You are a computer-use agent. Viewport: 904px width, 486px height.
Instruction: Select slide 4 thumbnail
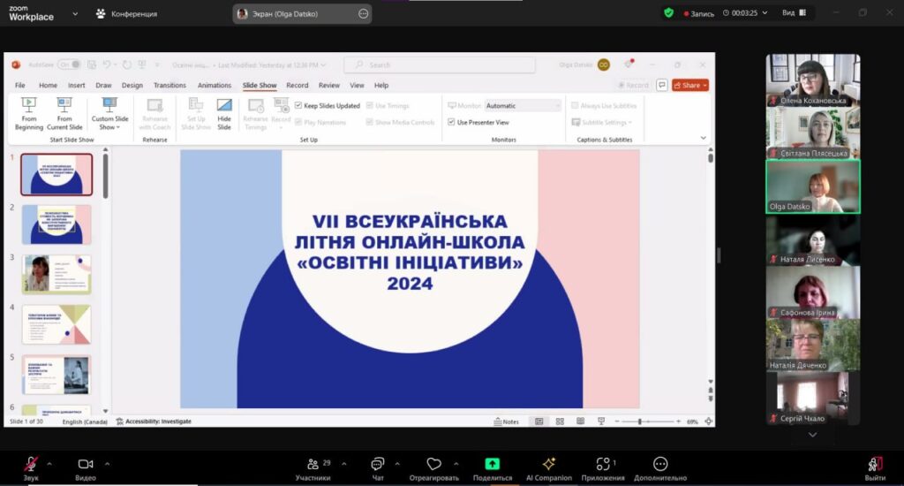coord(56,324)
